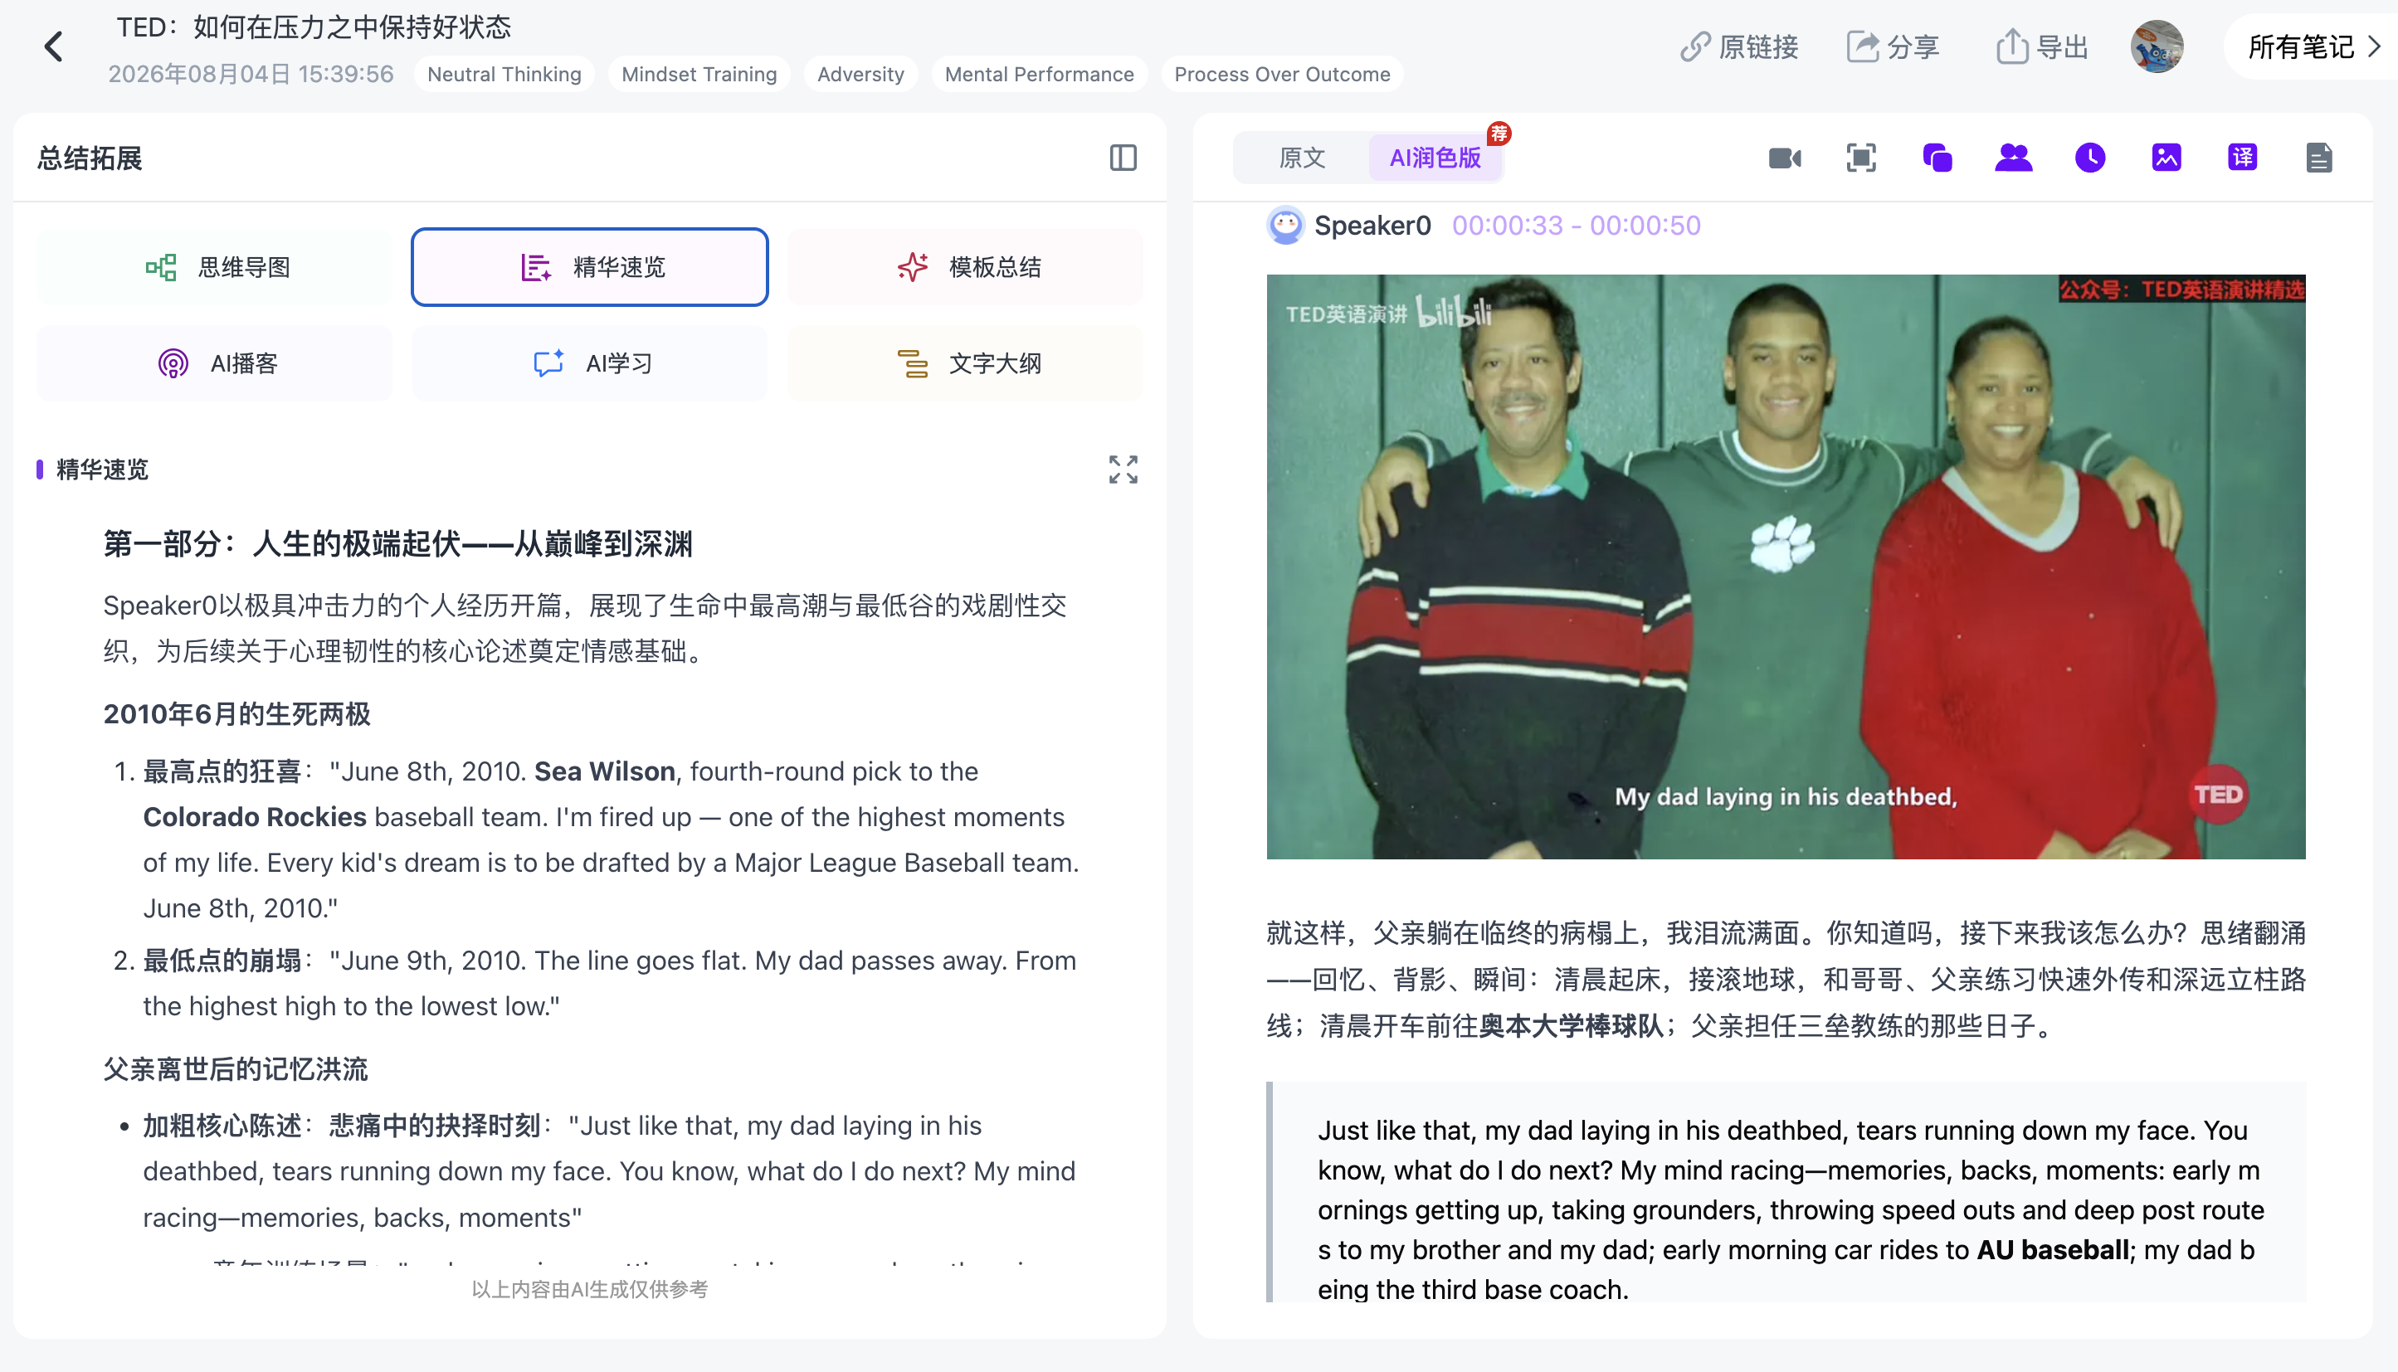Click the bold AU baseball text

click(x=2053, y=1249)
